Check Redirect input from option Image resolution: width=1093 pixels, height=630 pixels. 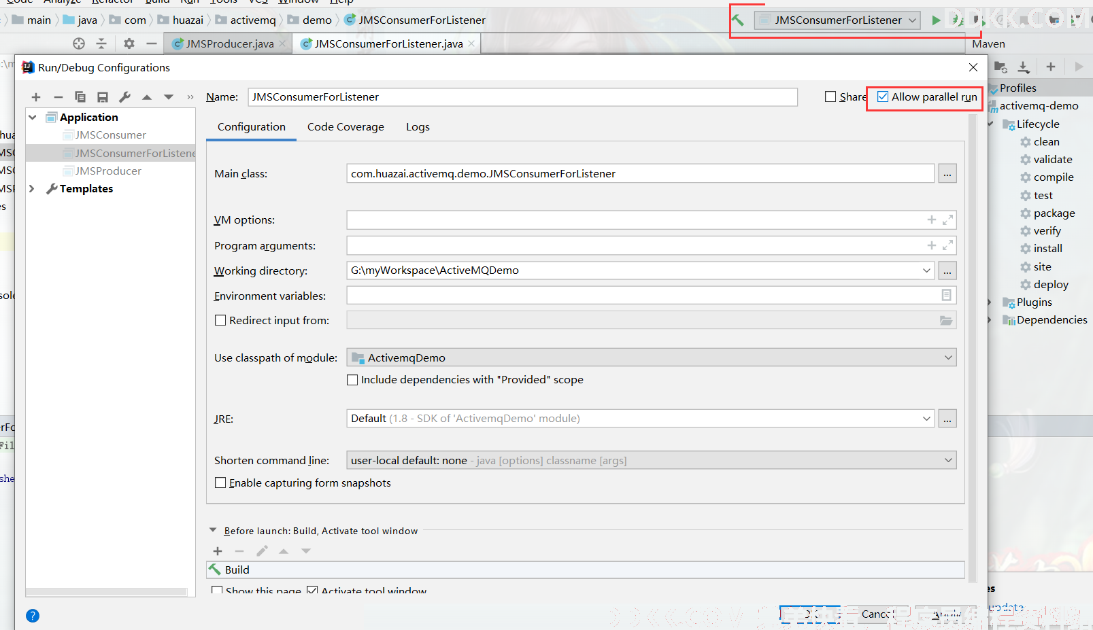pyautogui.click(x=220, y=320)
